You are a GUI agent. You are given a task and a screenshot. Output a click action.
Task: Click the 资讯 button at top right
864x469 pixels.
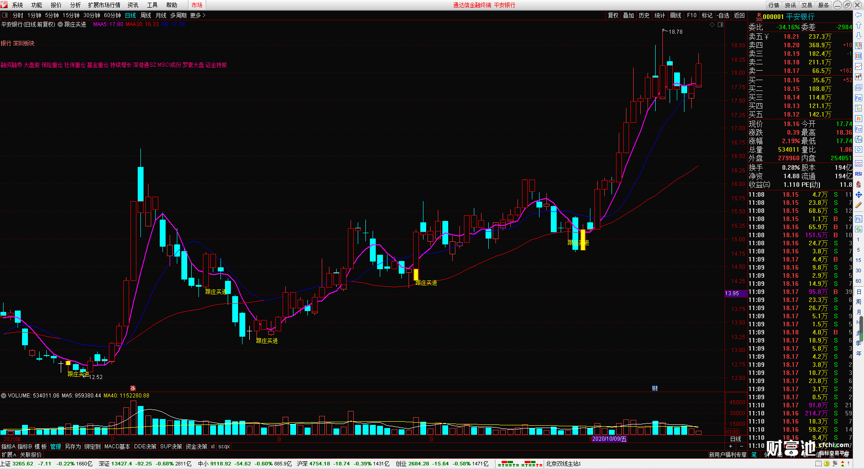pyautogui.click(x=791, y=5)
